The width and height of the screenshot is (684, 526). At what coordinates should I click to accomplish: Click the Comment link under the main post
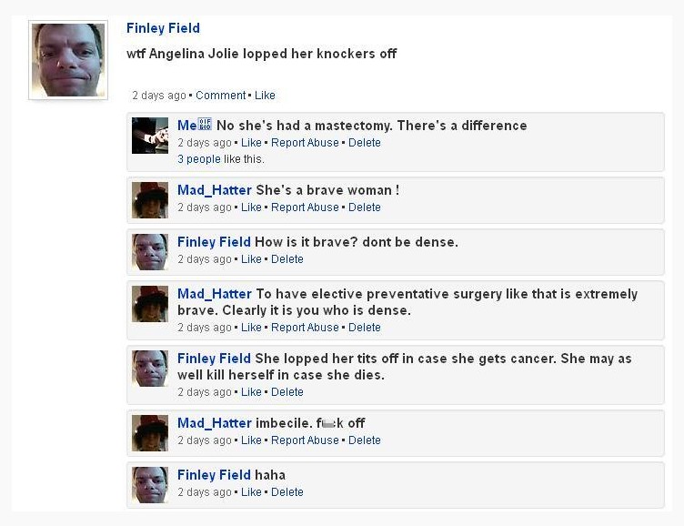pos(220,96)
